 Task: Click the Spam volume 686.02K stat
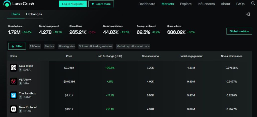pyautogui.click(x=181, y=30)
